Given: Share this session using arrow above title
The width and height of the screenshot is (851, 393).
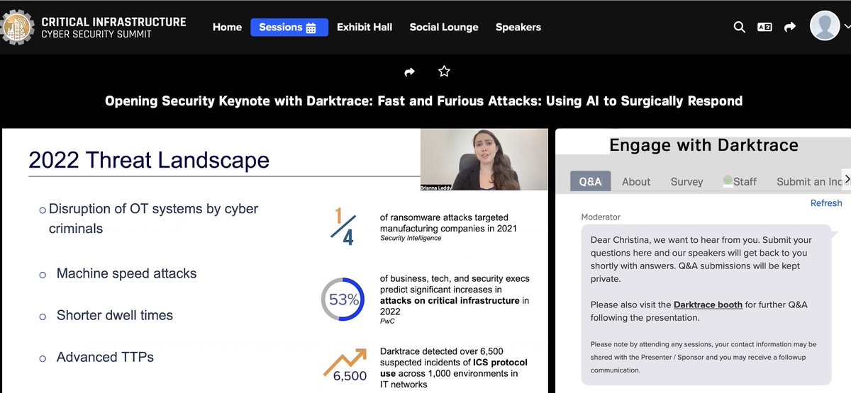Looking at the screenshot, I should [x=409, y=72].
